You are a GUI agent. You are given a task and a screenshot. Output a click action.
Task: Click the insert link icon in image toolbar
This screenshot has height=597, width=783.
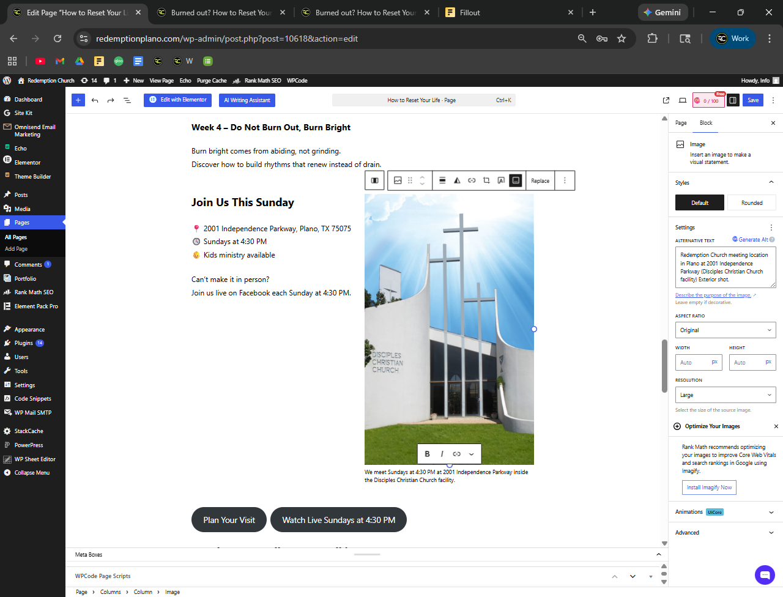[472, 180]
